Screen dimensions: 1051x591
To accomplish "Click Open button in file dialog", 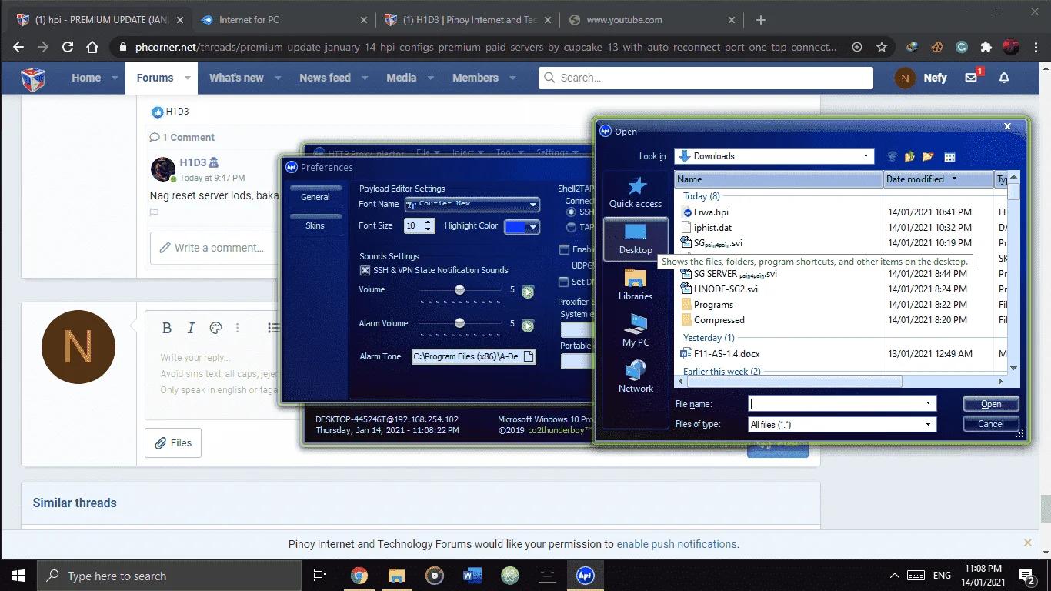I will click(x=991, y=404).
